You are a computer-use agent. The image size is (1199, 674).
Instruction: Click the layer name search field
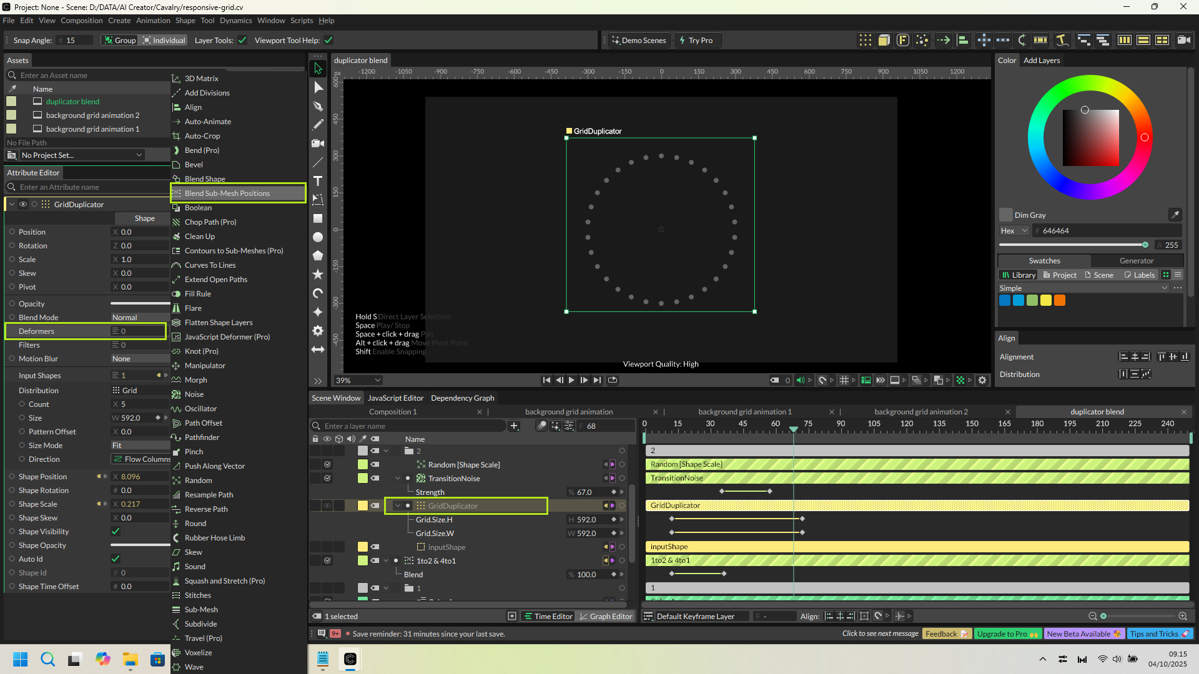pos(412,426)
